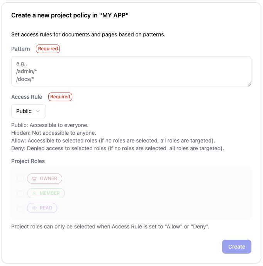This screenshot has width=263, height=266.
Task: Click the Required badge beside Access Rule
Action: click(x=60, y=97)
